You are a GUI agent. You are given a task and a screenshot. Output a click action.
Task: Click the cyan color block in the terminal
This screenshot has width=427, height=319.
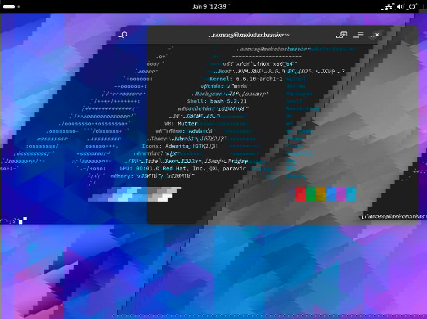pyautogui.click(x=351, y=194)
